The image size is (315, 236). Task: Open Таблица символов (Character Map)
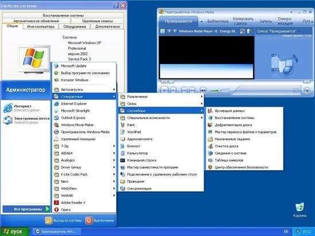pos(245,160)
